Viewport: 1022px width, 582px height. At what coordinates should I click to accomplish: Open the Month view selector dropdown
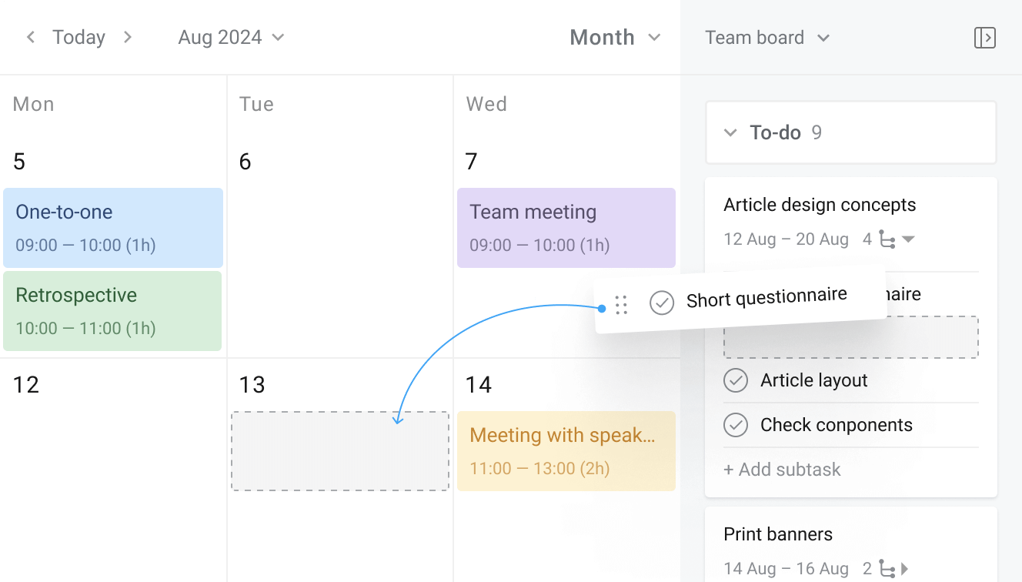[615, 36]
